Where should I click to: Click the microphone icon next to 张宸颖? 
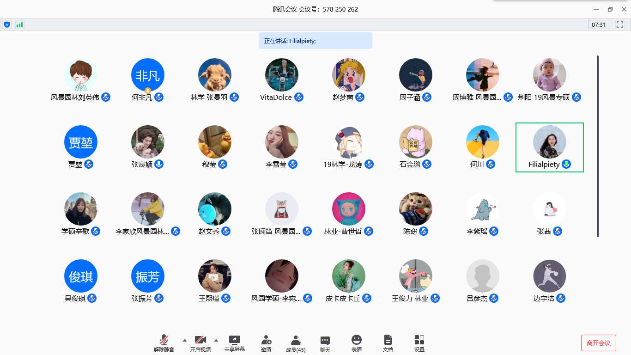point(159,164)
